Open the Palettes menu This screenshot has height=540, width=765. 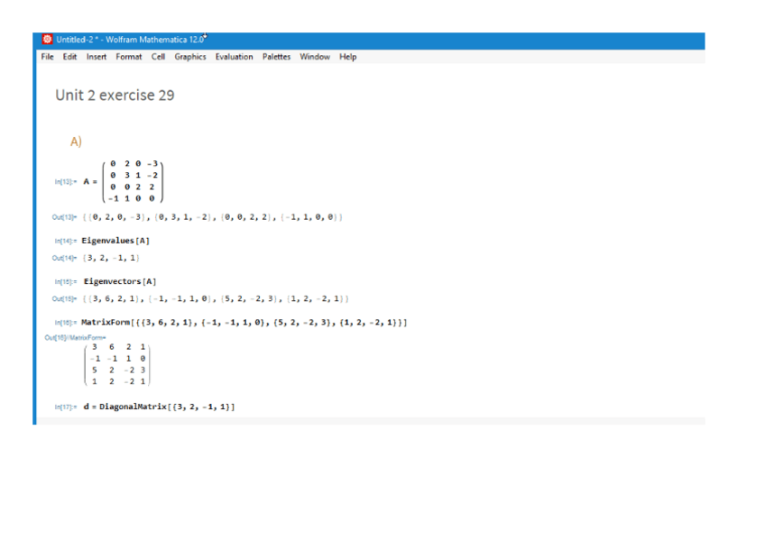click(276, 57)
